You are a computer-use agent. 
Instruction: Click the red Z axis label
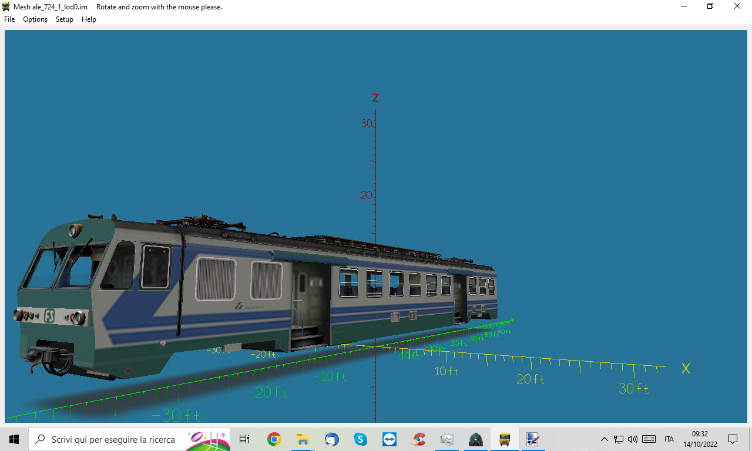[375, 98]
